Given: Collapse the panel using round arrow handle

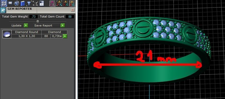Looking at the screenshot, I should point(38,21).
